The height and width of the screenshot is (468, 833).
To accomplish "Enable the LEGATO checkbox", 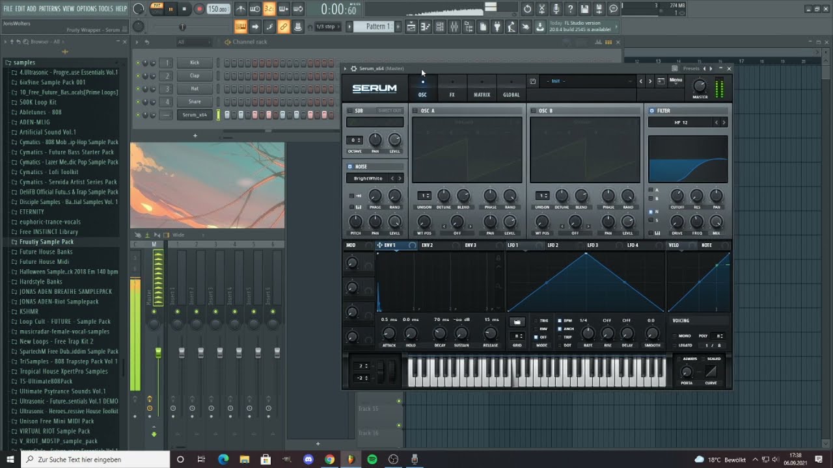I will (675, 345).
